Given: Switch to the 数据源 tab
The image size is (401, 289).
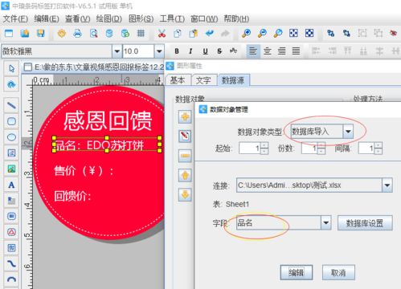Looking at the screenshot, I should coord(234,80).
